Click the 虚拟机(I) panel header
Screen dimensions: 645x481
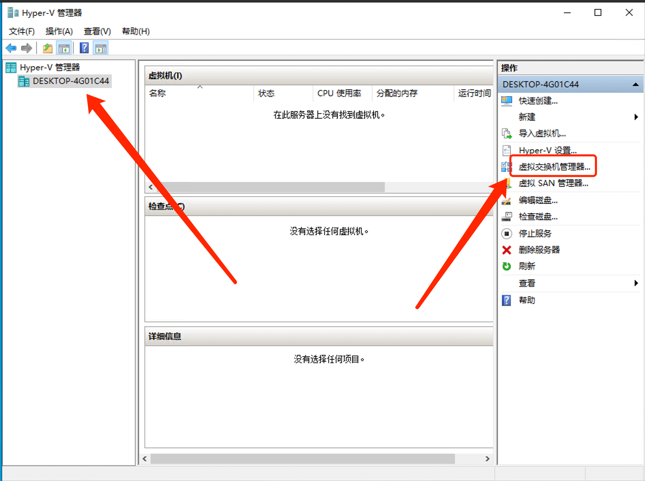[x=319, y=76]
